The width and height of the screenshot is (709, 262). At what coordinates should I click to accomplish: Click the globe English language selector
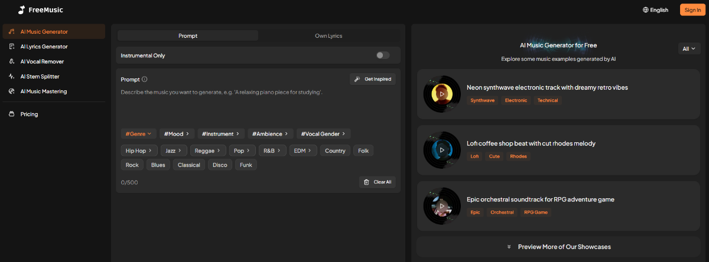point(655,10)
